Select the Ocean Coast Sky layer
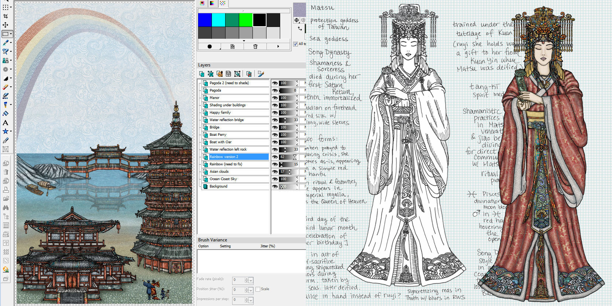The width and height of the screenshot is (612, 306). (x=223, y=179)
